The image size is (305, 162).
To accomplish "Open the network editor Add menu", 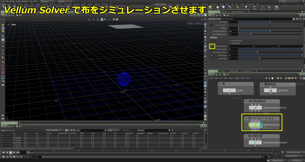I will [212, 78].
